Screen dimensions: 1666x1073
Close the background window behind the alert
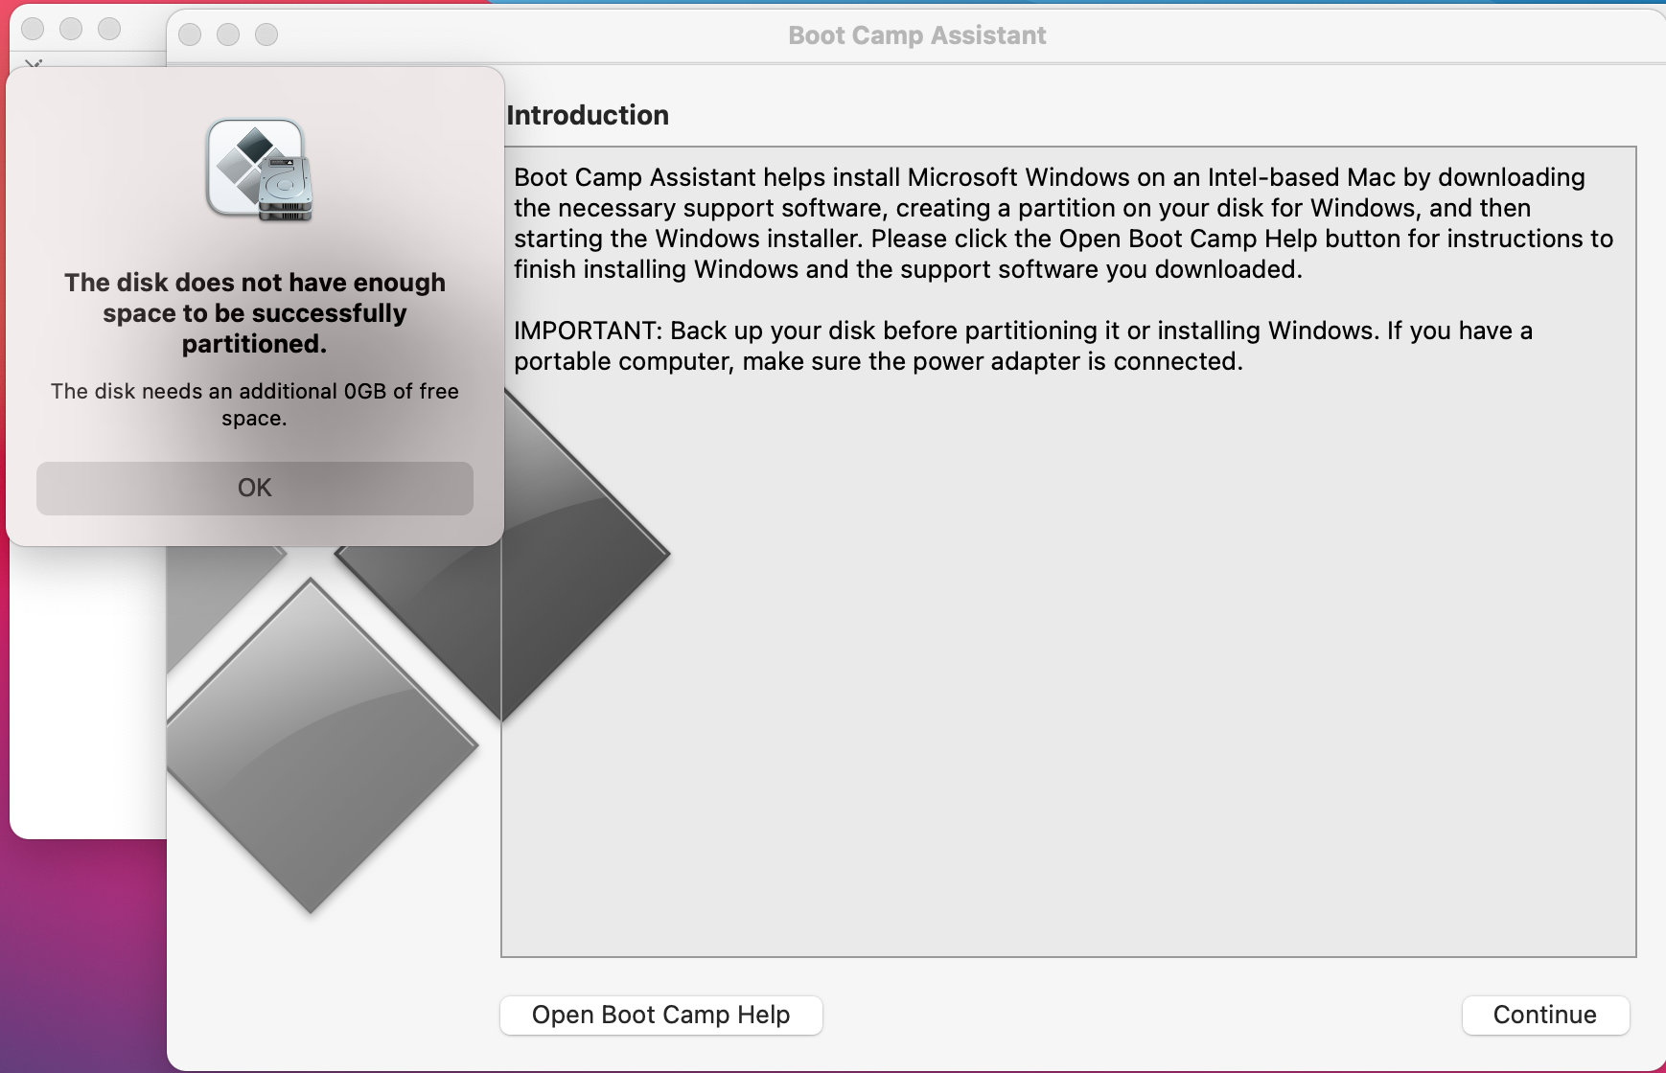click(33, 29)
